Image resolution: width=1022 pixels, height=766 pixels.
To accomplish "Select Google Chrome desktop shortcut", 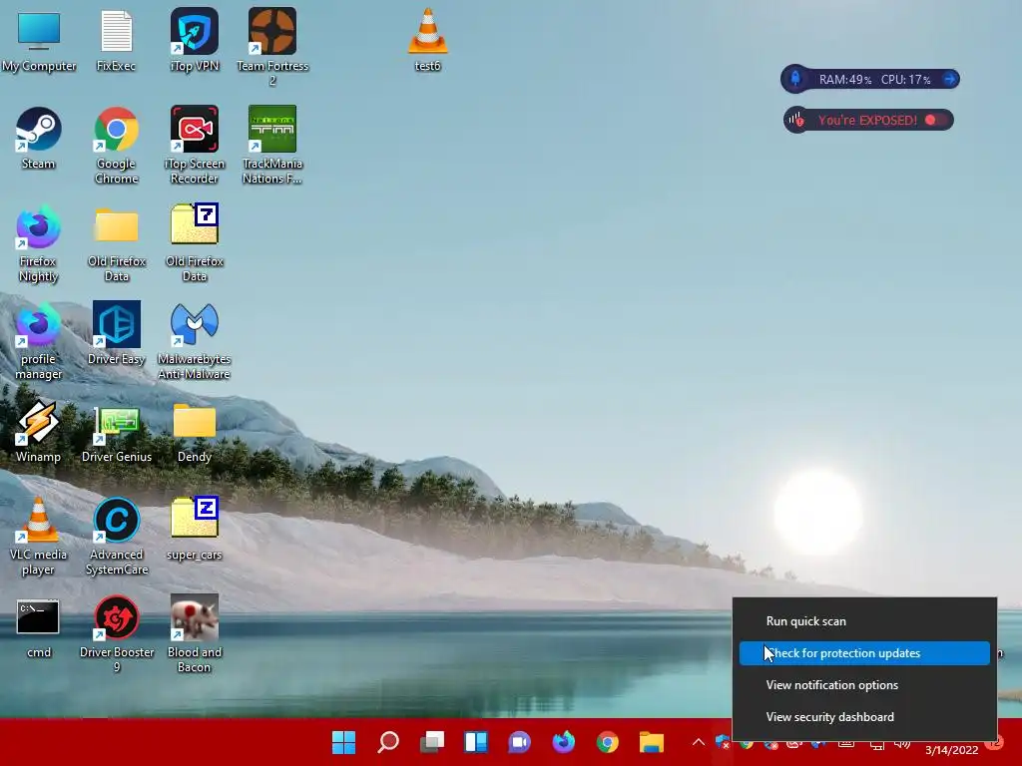I will (116, 146).
